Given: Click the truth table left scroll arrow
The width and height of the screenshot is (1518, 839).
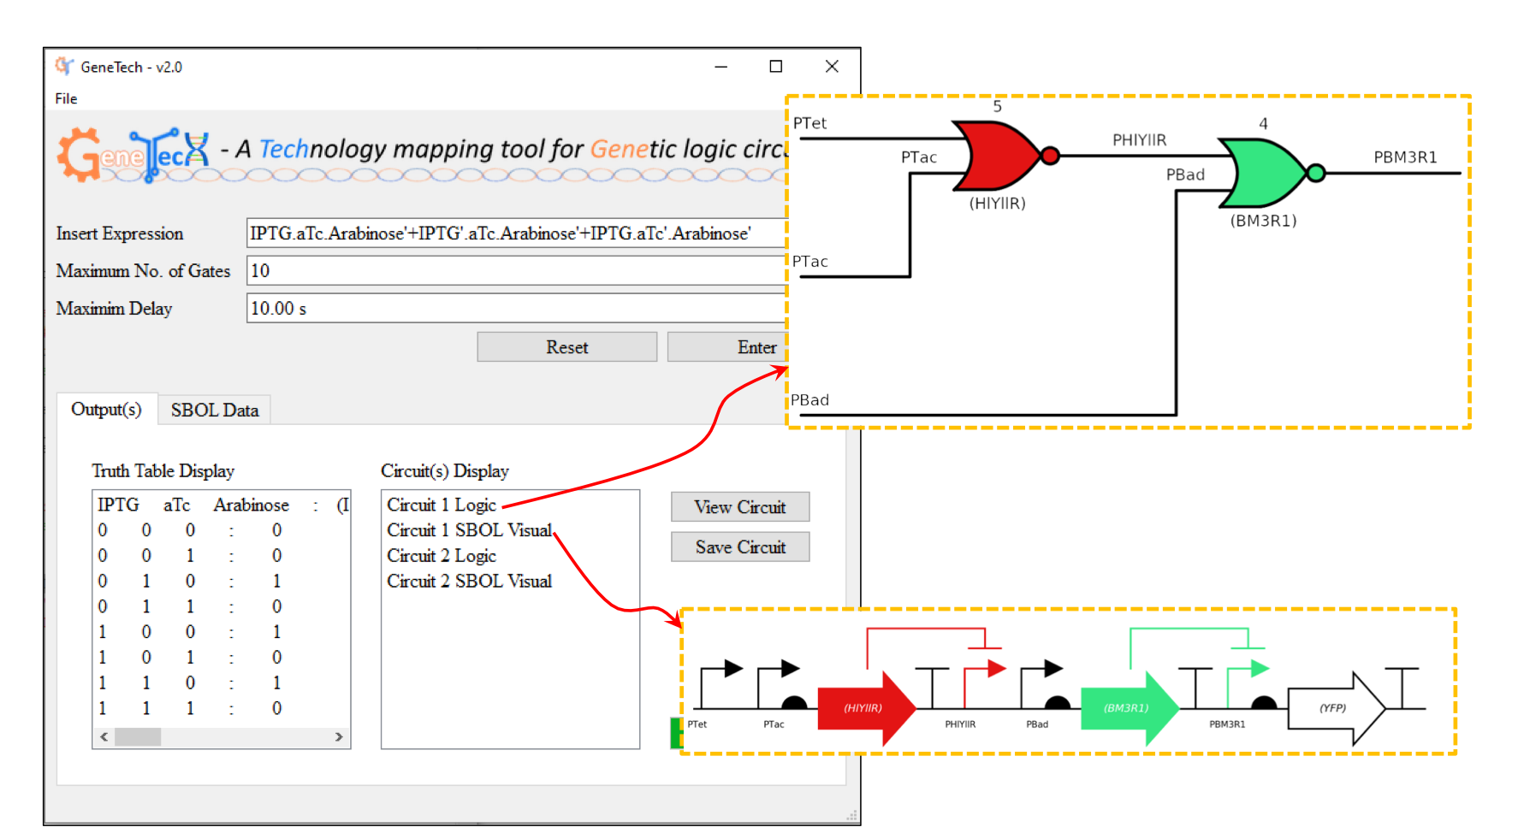Looking at the screenshot, I should tap(104, 736).
